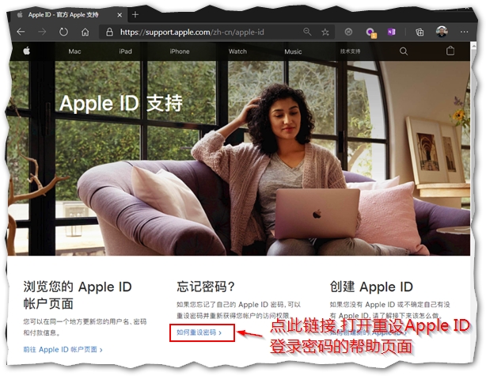The image size is (486, 376).
Task: Open the browser profile avatar
Action: tap(442, 32)
